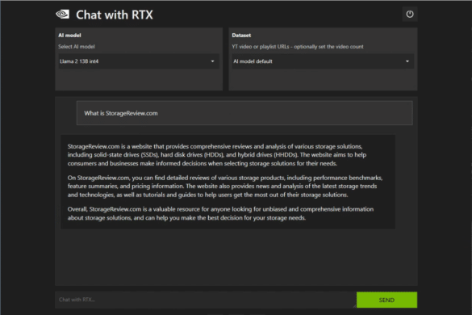472x315 pixels.
Task: Click the green SEND button
Action: click(x=386, y=300)
